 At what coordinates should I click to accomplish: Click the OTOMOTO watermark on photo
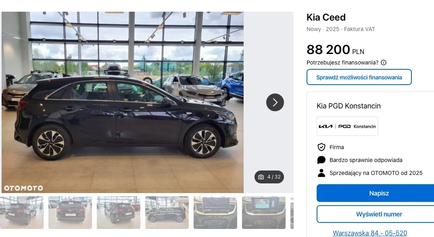click(23, 188)
